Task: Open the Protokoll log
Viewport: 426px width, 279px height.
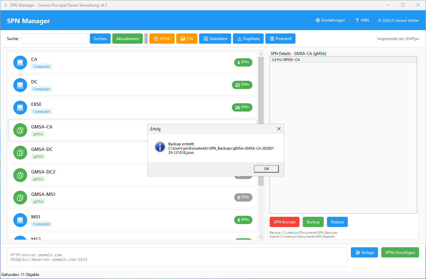Action: (280, 39)
